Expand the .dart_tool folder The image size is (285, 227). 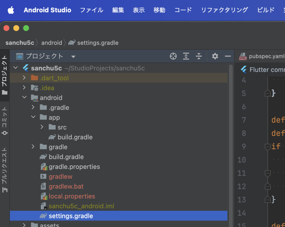tap(24, 78)
